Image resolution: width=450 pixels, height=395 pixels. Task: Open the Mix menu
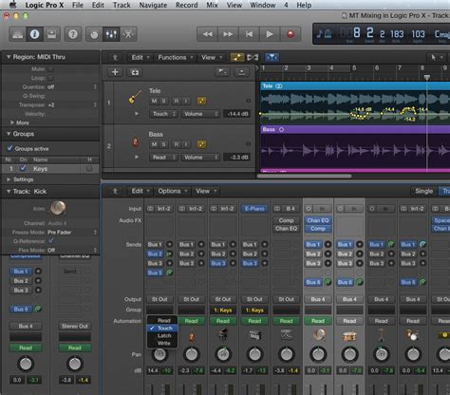(x=212, y=5)
